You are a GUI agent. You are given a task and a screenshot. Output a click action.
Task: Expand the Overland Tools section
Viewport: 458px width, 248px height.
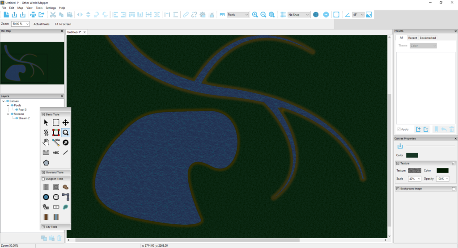point(43,172)
